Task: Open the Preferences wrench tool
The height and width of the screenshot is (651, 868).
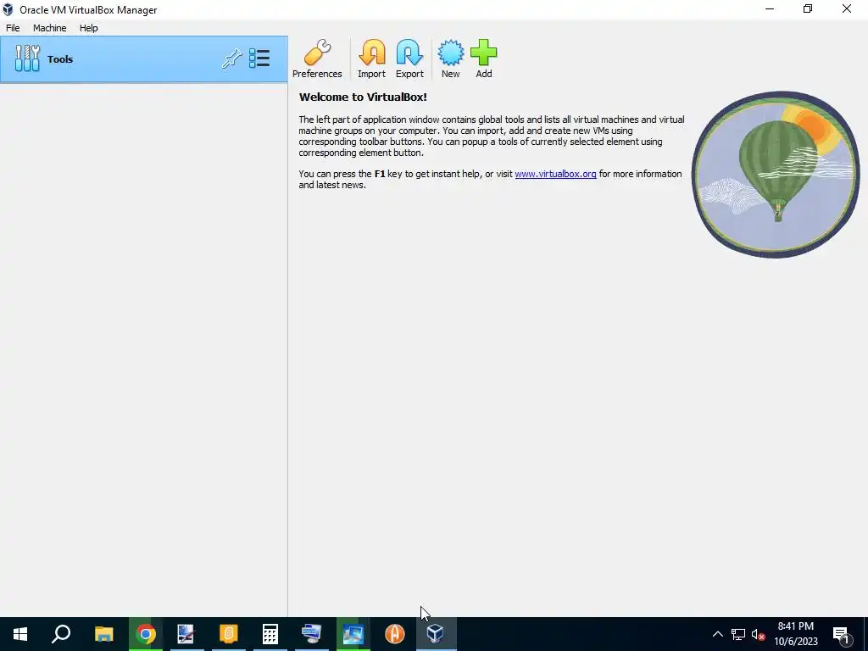Action: pyautogui.click(x=317, y=58)
